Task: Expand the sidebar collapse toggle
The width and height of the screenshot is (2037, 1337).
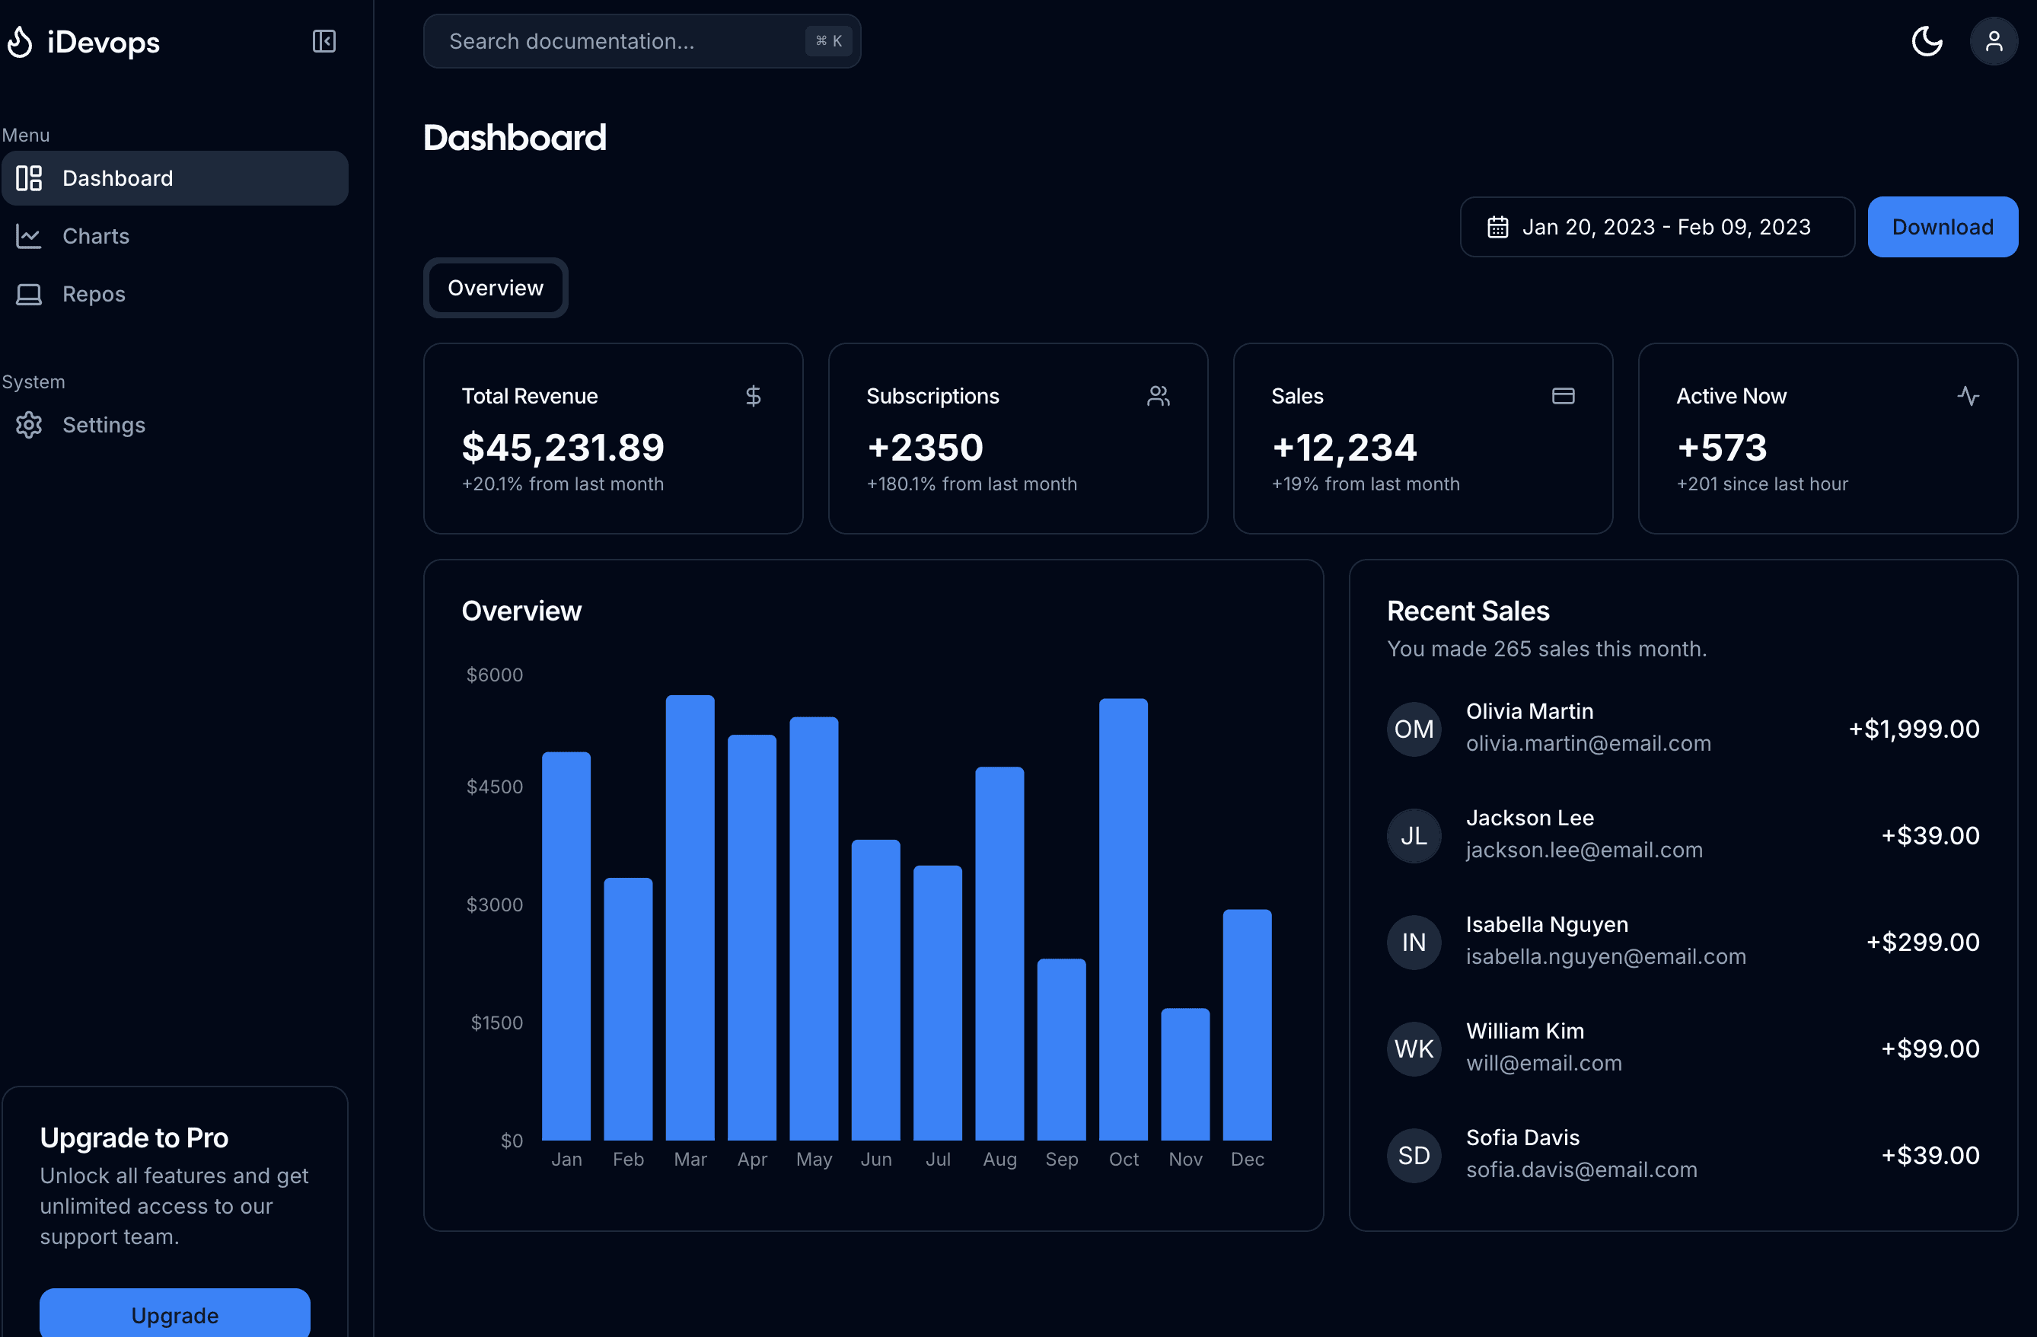Action: [324, 40]
